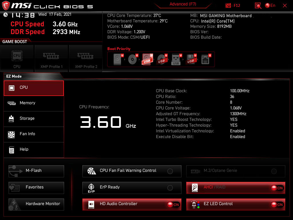Screen dimensions: 293x220
Task: Click the "100.00MHz" CPU Base Clock value
Action: (x=240, y=91)
